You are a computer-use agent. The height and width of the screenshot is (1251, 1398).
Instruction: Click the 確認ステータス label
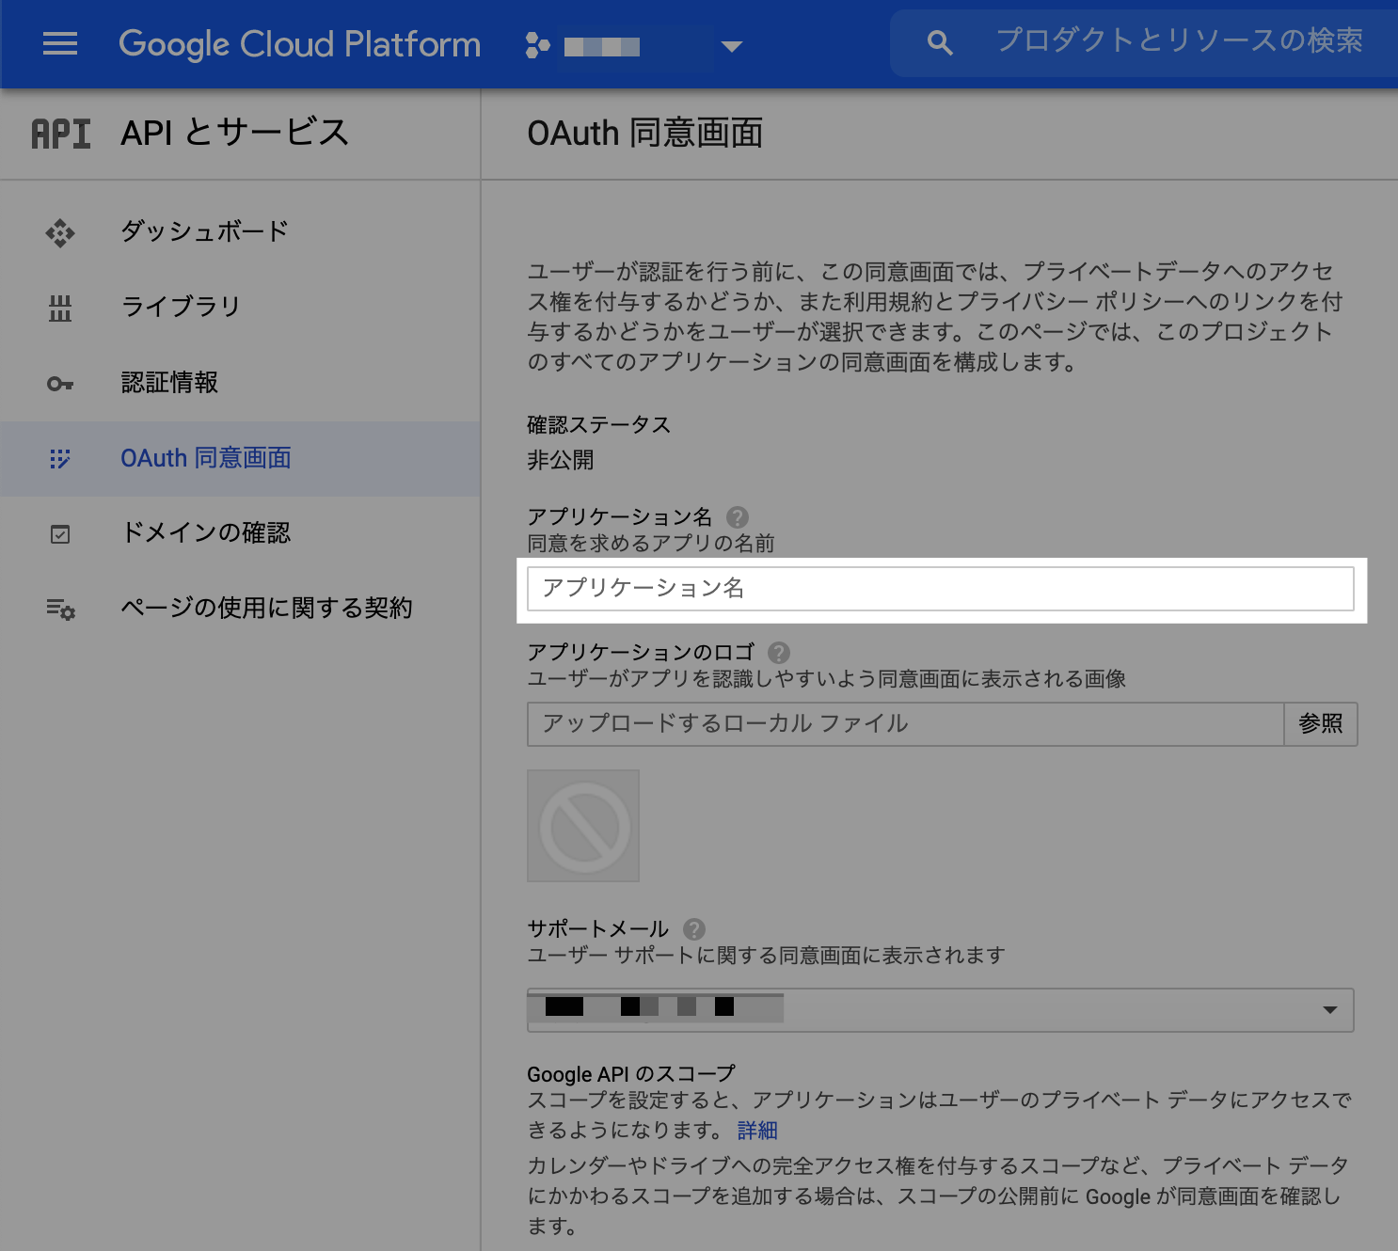(x=599, y=425)
